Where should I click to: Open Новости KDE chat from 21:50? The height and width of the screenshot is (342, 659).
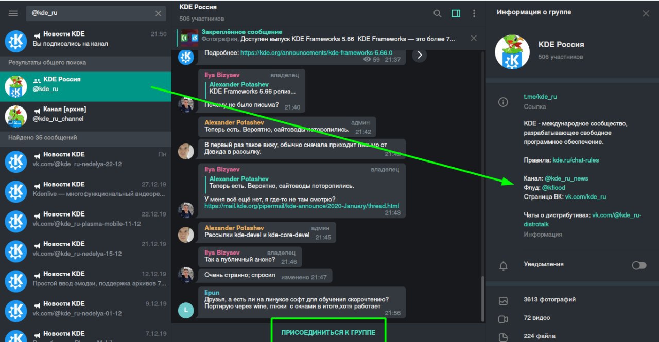point(85,41)
